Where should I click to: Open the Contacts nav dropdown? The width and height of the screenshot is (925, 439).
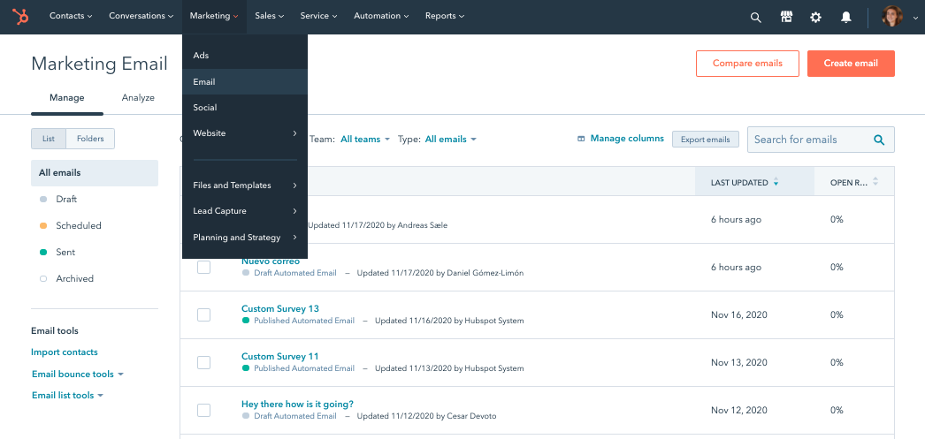tap(71, 17)
